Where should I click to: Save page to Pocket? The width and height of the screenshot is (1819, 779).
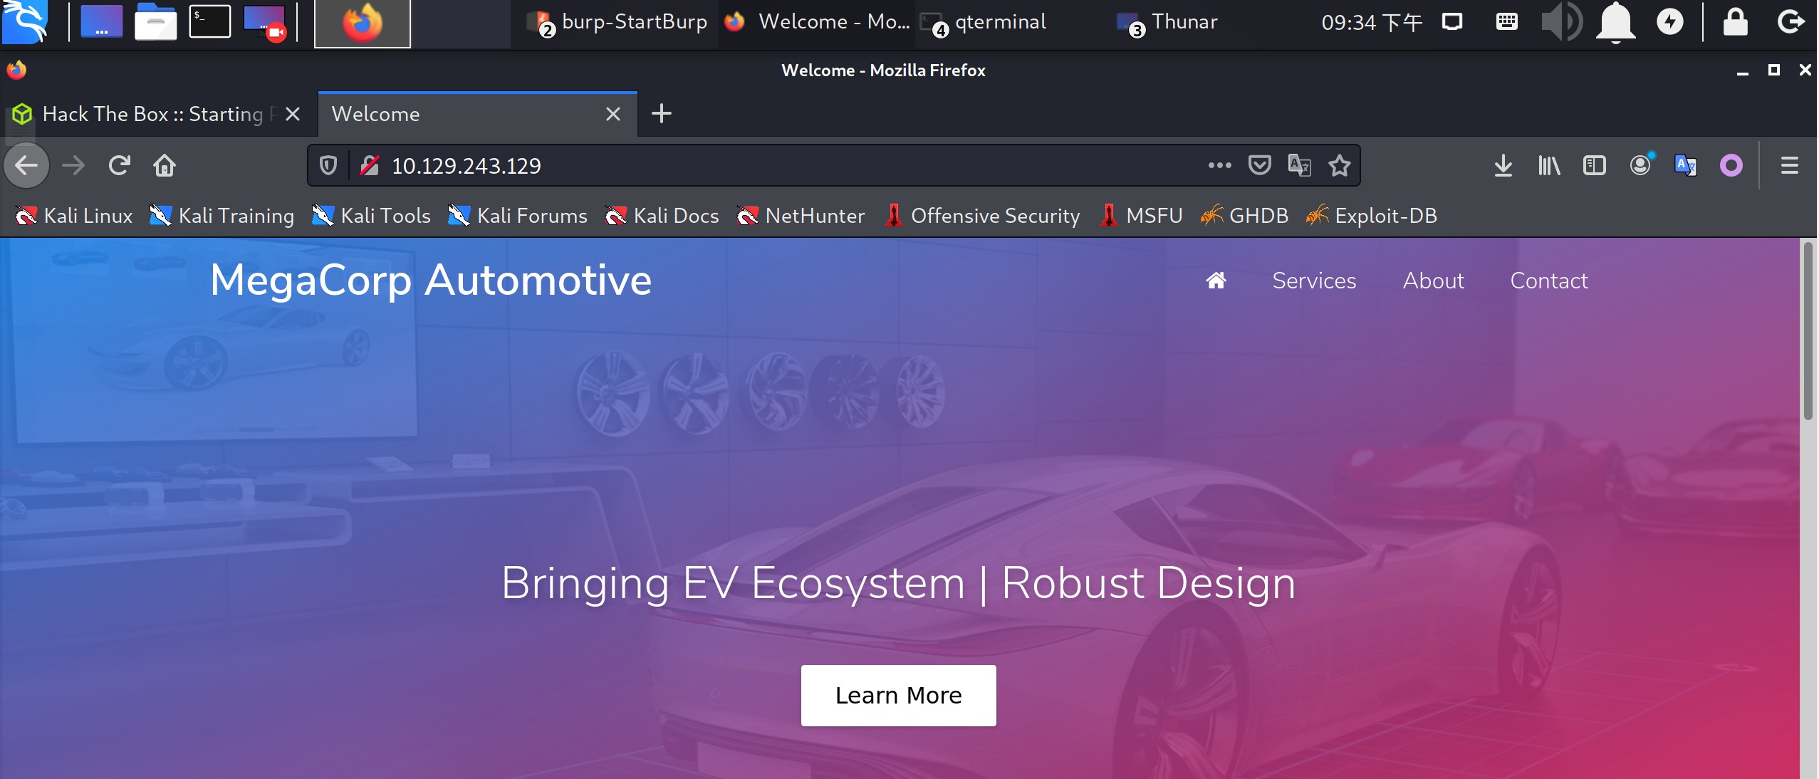tap(1259, 165)
